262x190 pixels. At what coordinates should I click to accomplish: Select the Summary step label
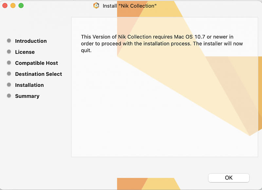pos(27,96)
